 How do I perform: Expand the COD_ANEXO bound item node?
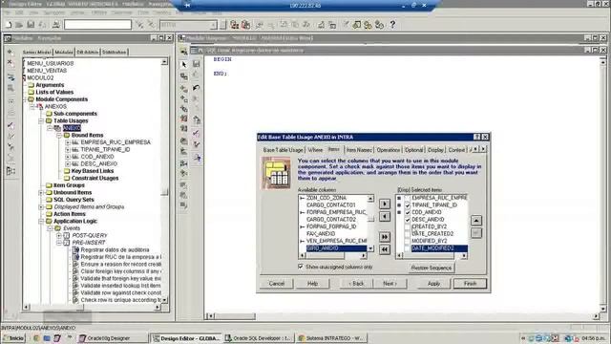click(x=68, y=157)
